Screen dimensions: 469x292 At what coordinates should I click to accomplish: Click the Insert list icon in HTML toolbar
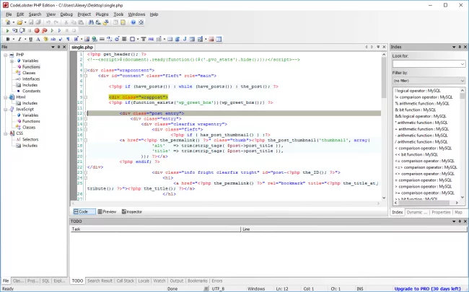pos(159,39)
